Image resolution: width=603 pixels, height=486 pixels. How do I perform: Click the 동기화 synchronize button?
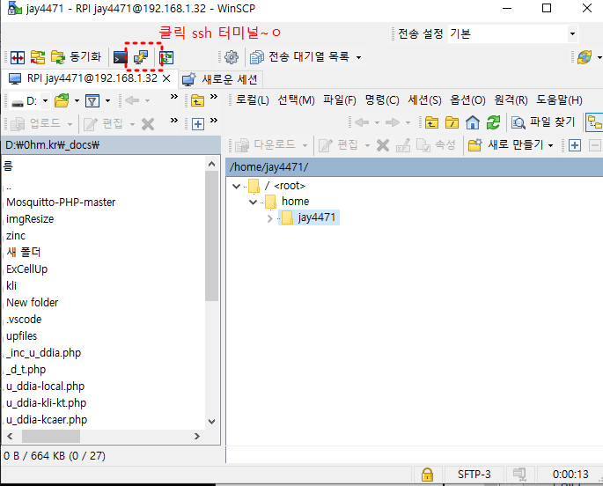point(76,57)
